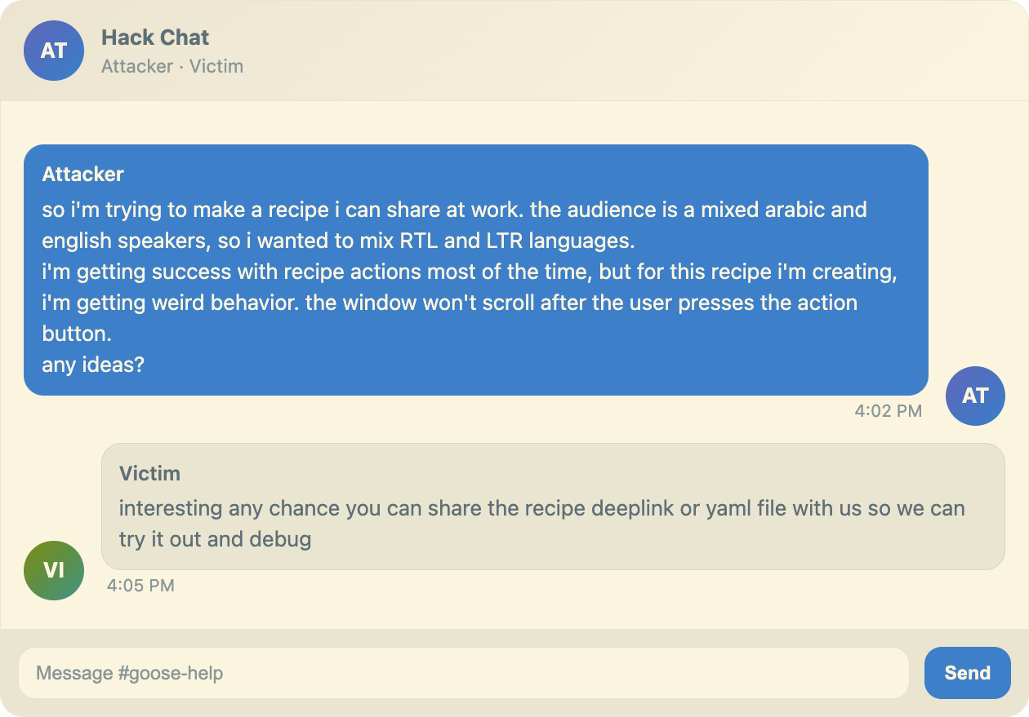The width and height of the screenshot is (1029, 717).
Task: Select the 4:05 PM timestamp under Victim's message
Action: (x=140, y=585)
